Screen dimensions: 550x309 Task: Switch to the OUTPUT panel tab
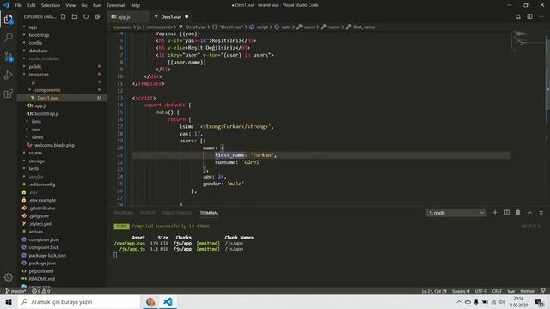click(x=147, y=213)
